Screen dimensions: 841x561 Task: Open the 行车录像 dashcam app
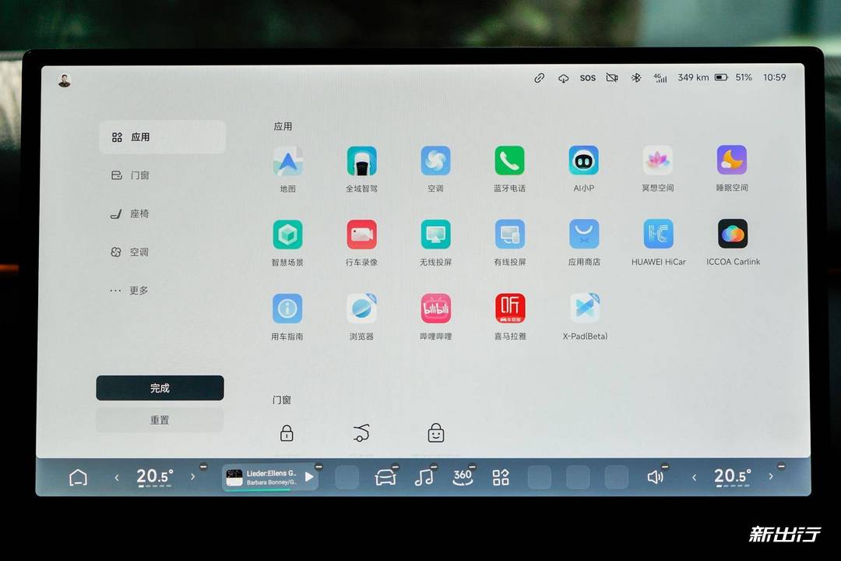pyautogui.click(x=361, y=235)
